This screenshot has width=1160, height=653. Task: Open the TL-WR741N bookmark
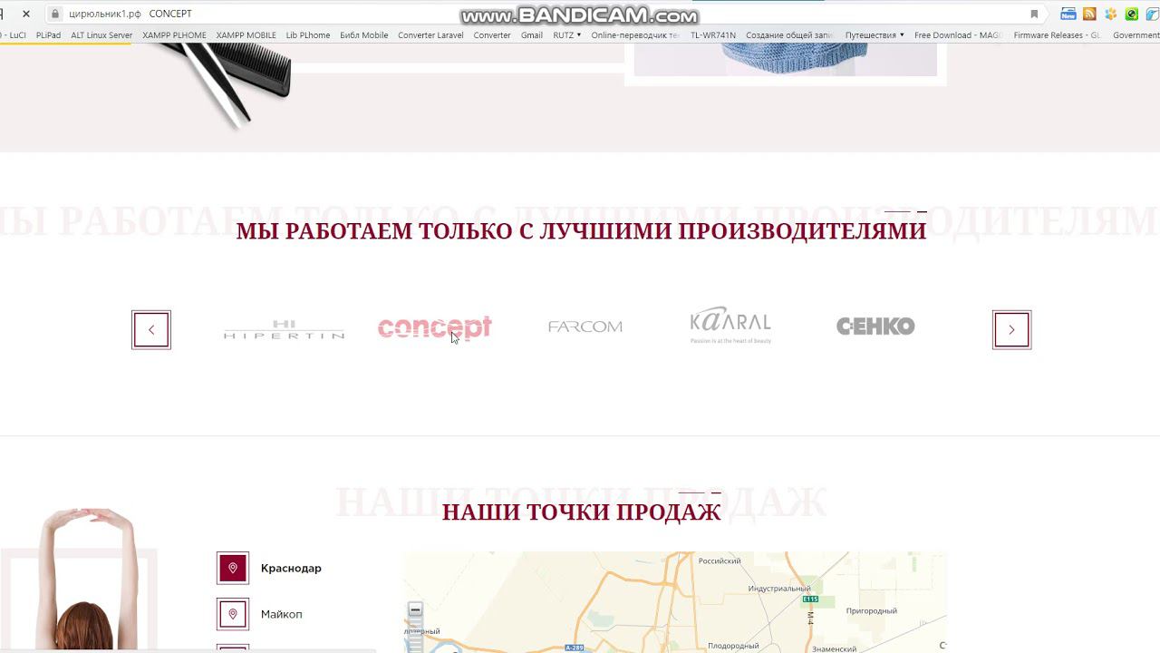click(x=713, y=35)
